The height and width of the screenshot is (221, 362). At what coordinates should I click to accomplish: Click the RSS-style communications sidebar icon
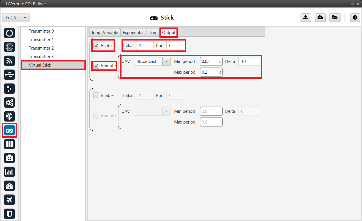(x=9, y=61)
